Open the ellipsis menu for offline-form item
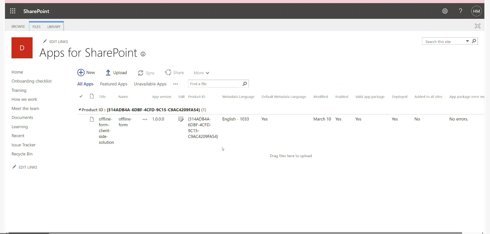Viewport: 490px width, 234px height. tap(145, 119)
